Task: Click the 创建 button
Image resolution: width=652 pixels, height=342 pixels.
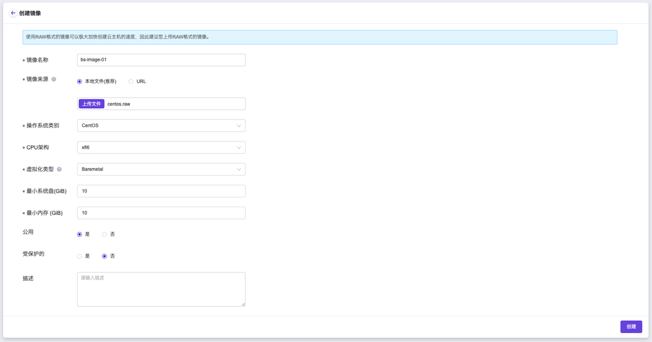Action: coord(631,327)
